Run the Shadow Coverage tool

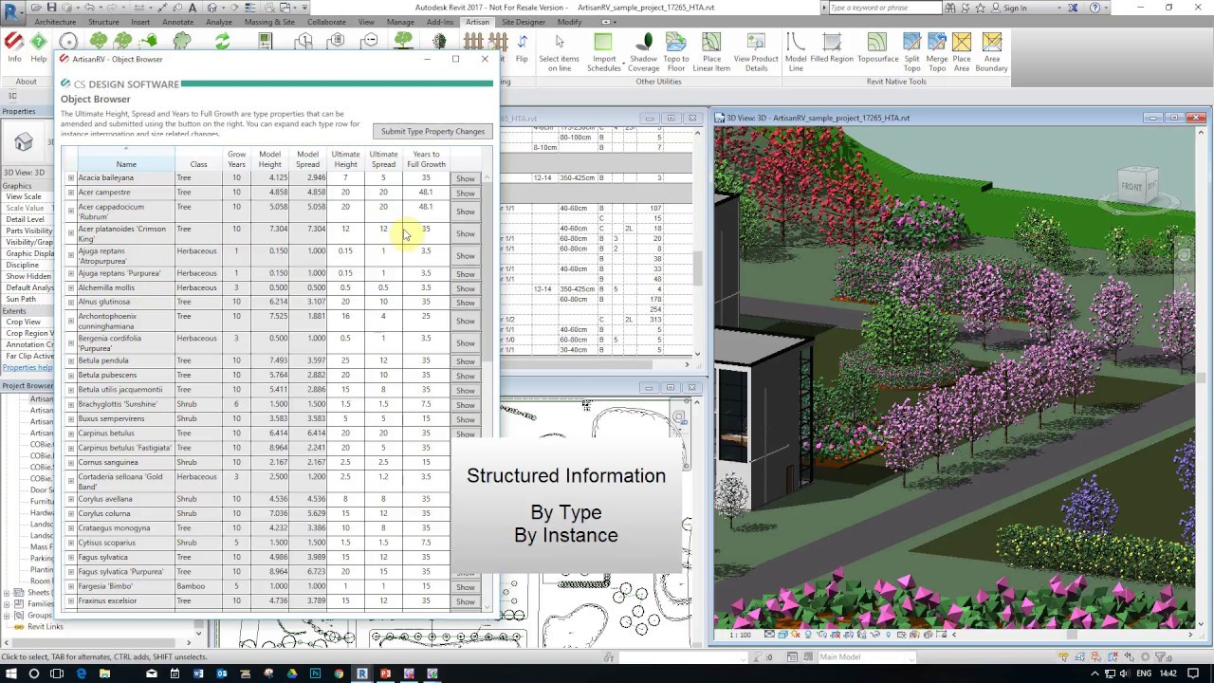click(x=643, y=52)
